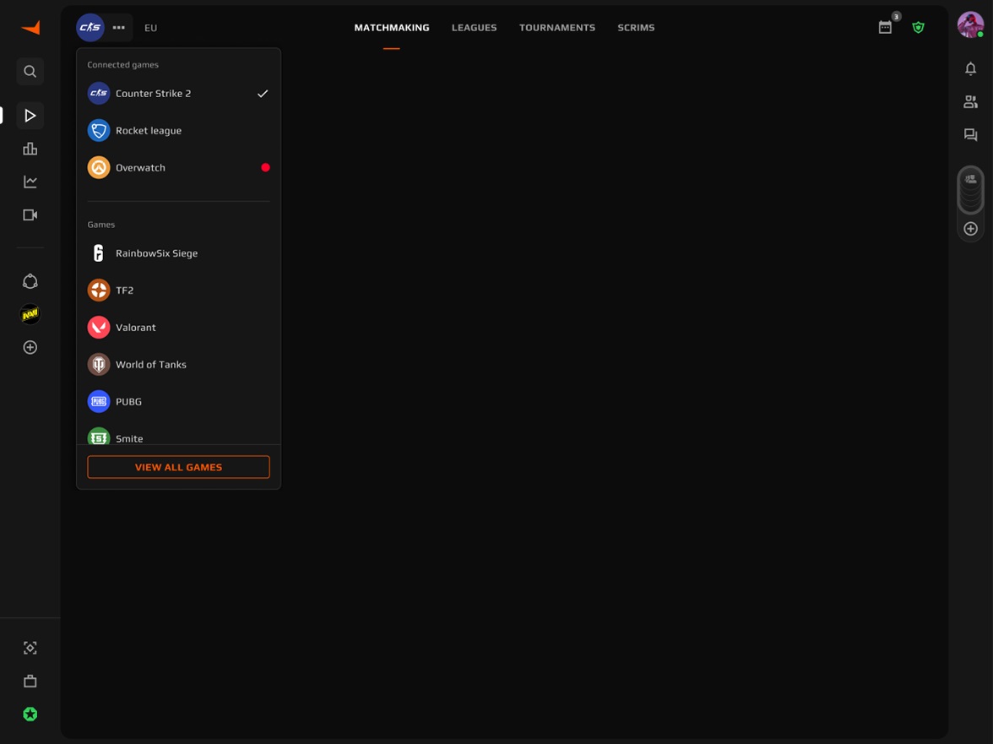
Task: Click the green star badge icon
Action: pos(30,714)
